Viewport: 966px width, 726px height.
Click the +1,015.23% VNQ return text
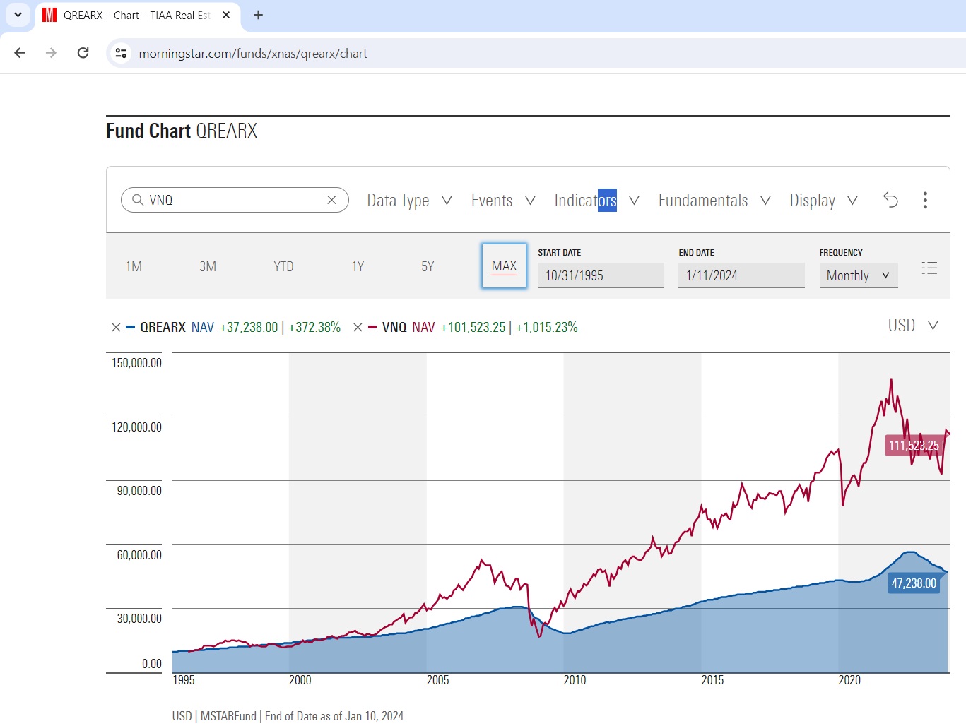pos(546,327)
